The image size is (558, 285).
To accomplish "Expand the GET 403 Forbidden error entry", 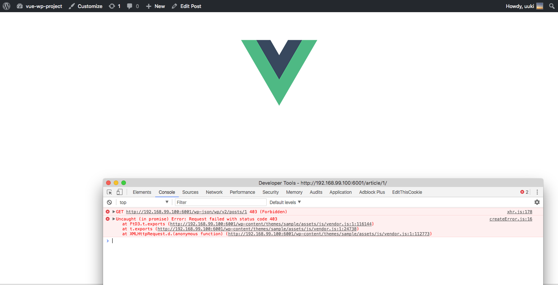I will click(114, 212).
